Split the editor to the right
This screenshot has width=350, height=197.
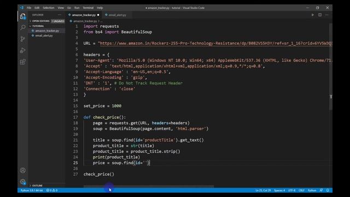pyautogui.click(x=320, y=15)
